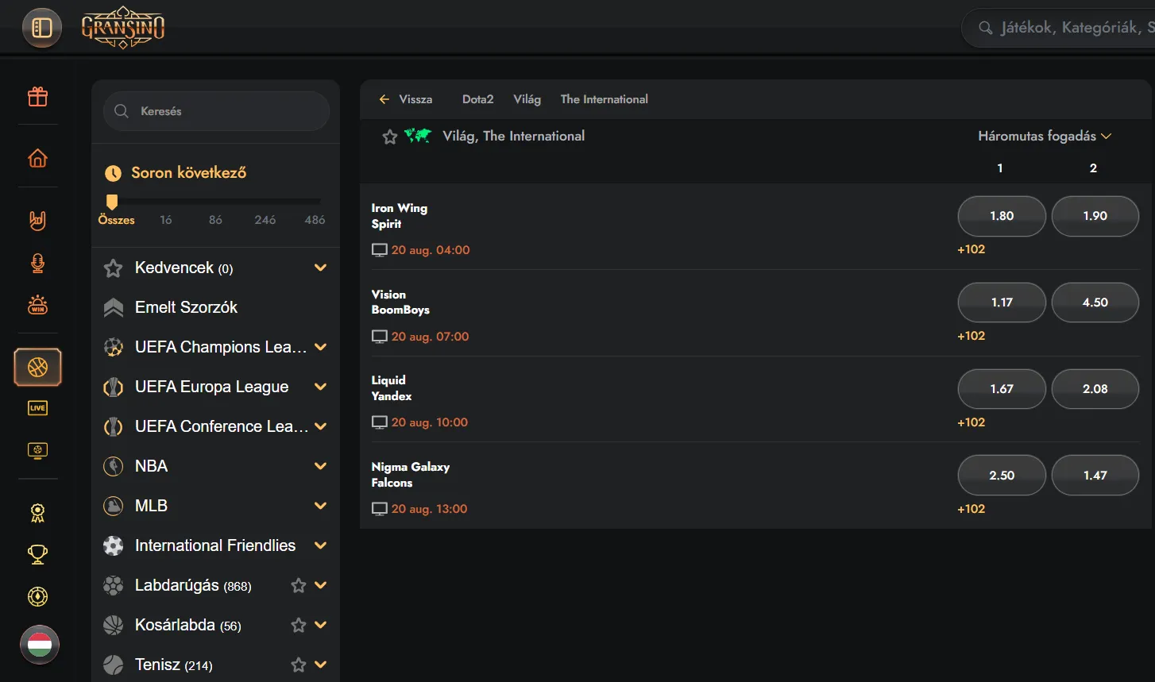
Task: Open the Háromutas fogadás market dropdown
Action: point(1045,136)
